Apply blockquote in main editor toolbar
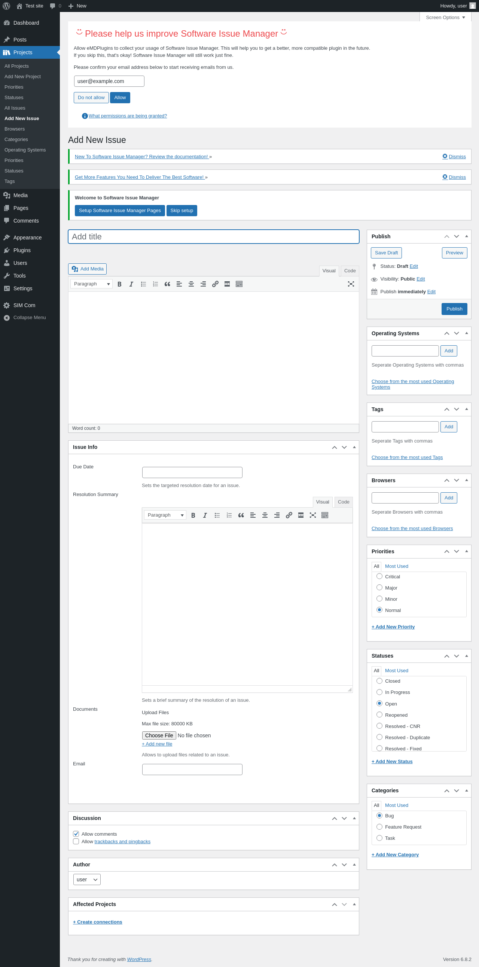 (x=167, y=284)
